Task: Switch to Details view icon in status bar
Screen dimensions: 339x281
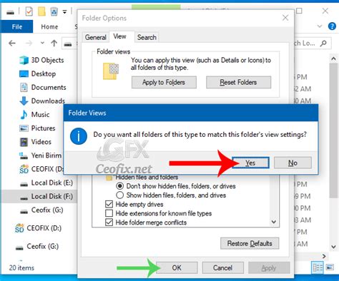Action: 318,267
